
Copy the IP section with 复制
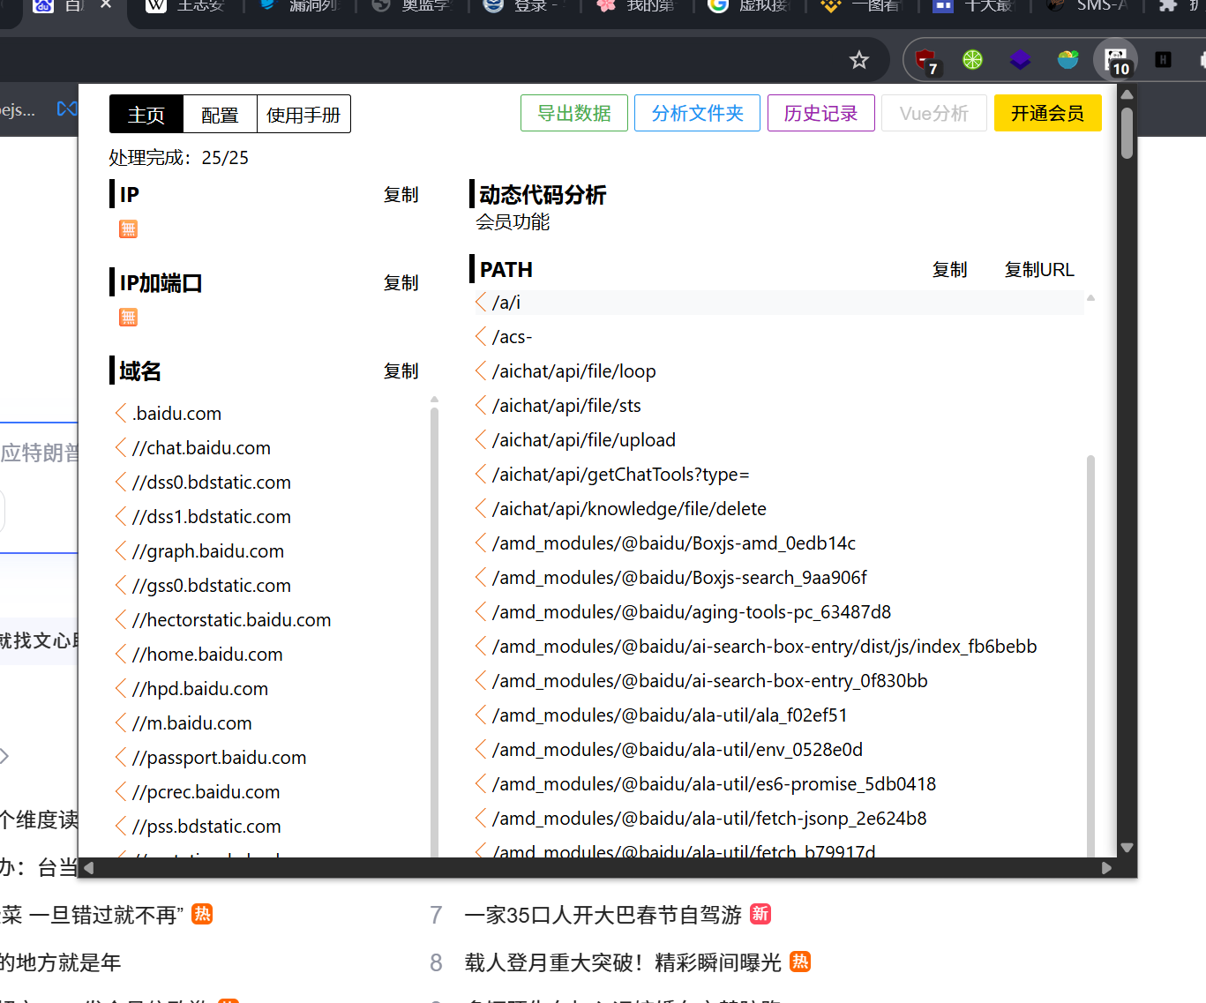pos(401,195)
